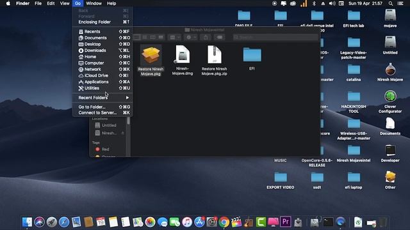
Task: Open iTunes from the Dock
Action: (187, 222)
